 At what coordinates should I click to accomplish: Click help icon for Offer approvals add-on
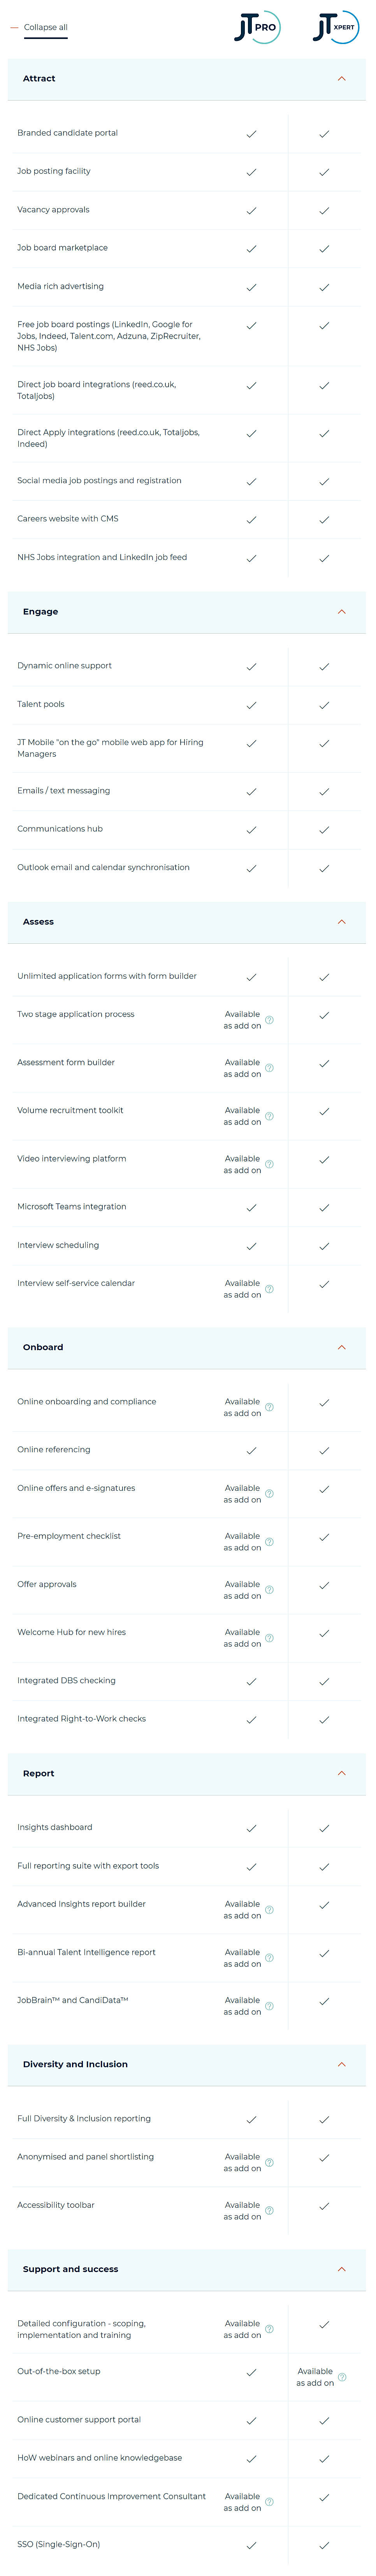(x=269, y=1590)
